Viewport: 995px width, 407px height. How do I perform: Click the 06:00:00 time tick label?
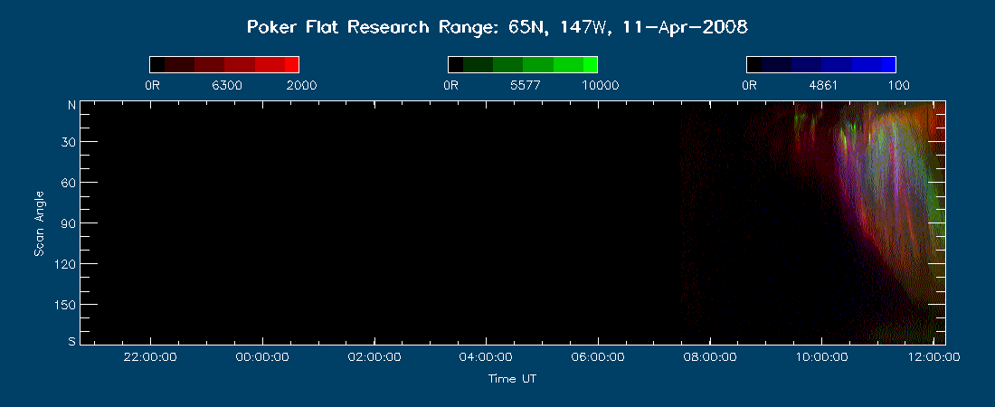click(598, 357)
